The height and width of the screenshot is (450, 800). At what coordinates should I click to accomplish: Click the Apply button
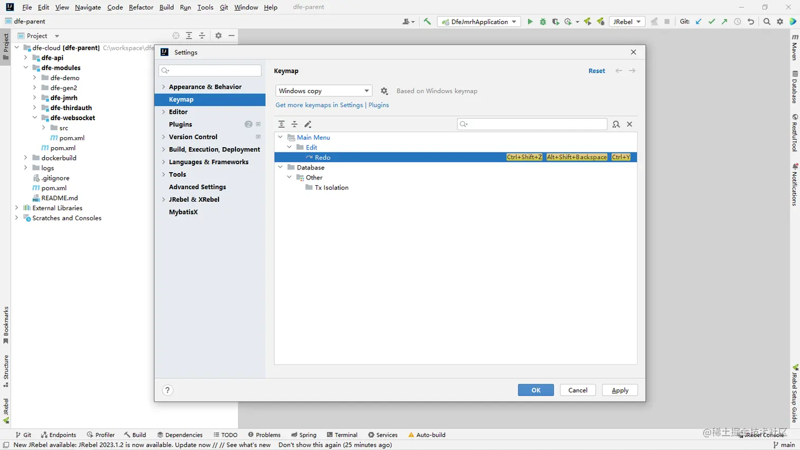(620, 390)
